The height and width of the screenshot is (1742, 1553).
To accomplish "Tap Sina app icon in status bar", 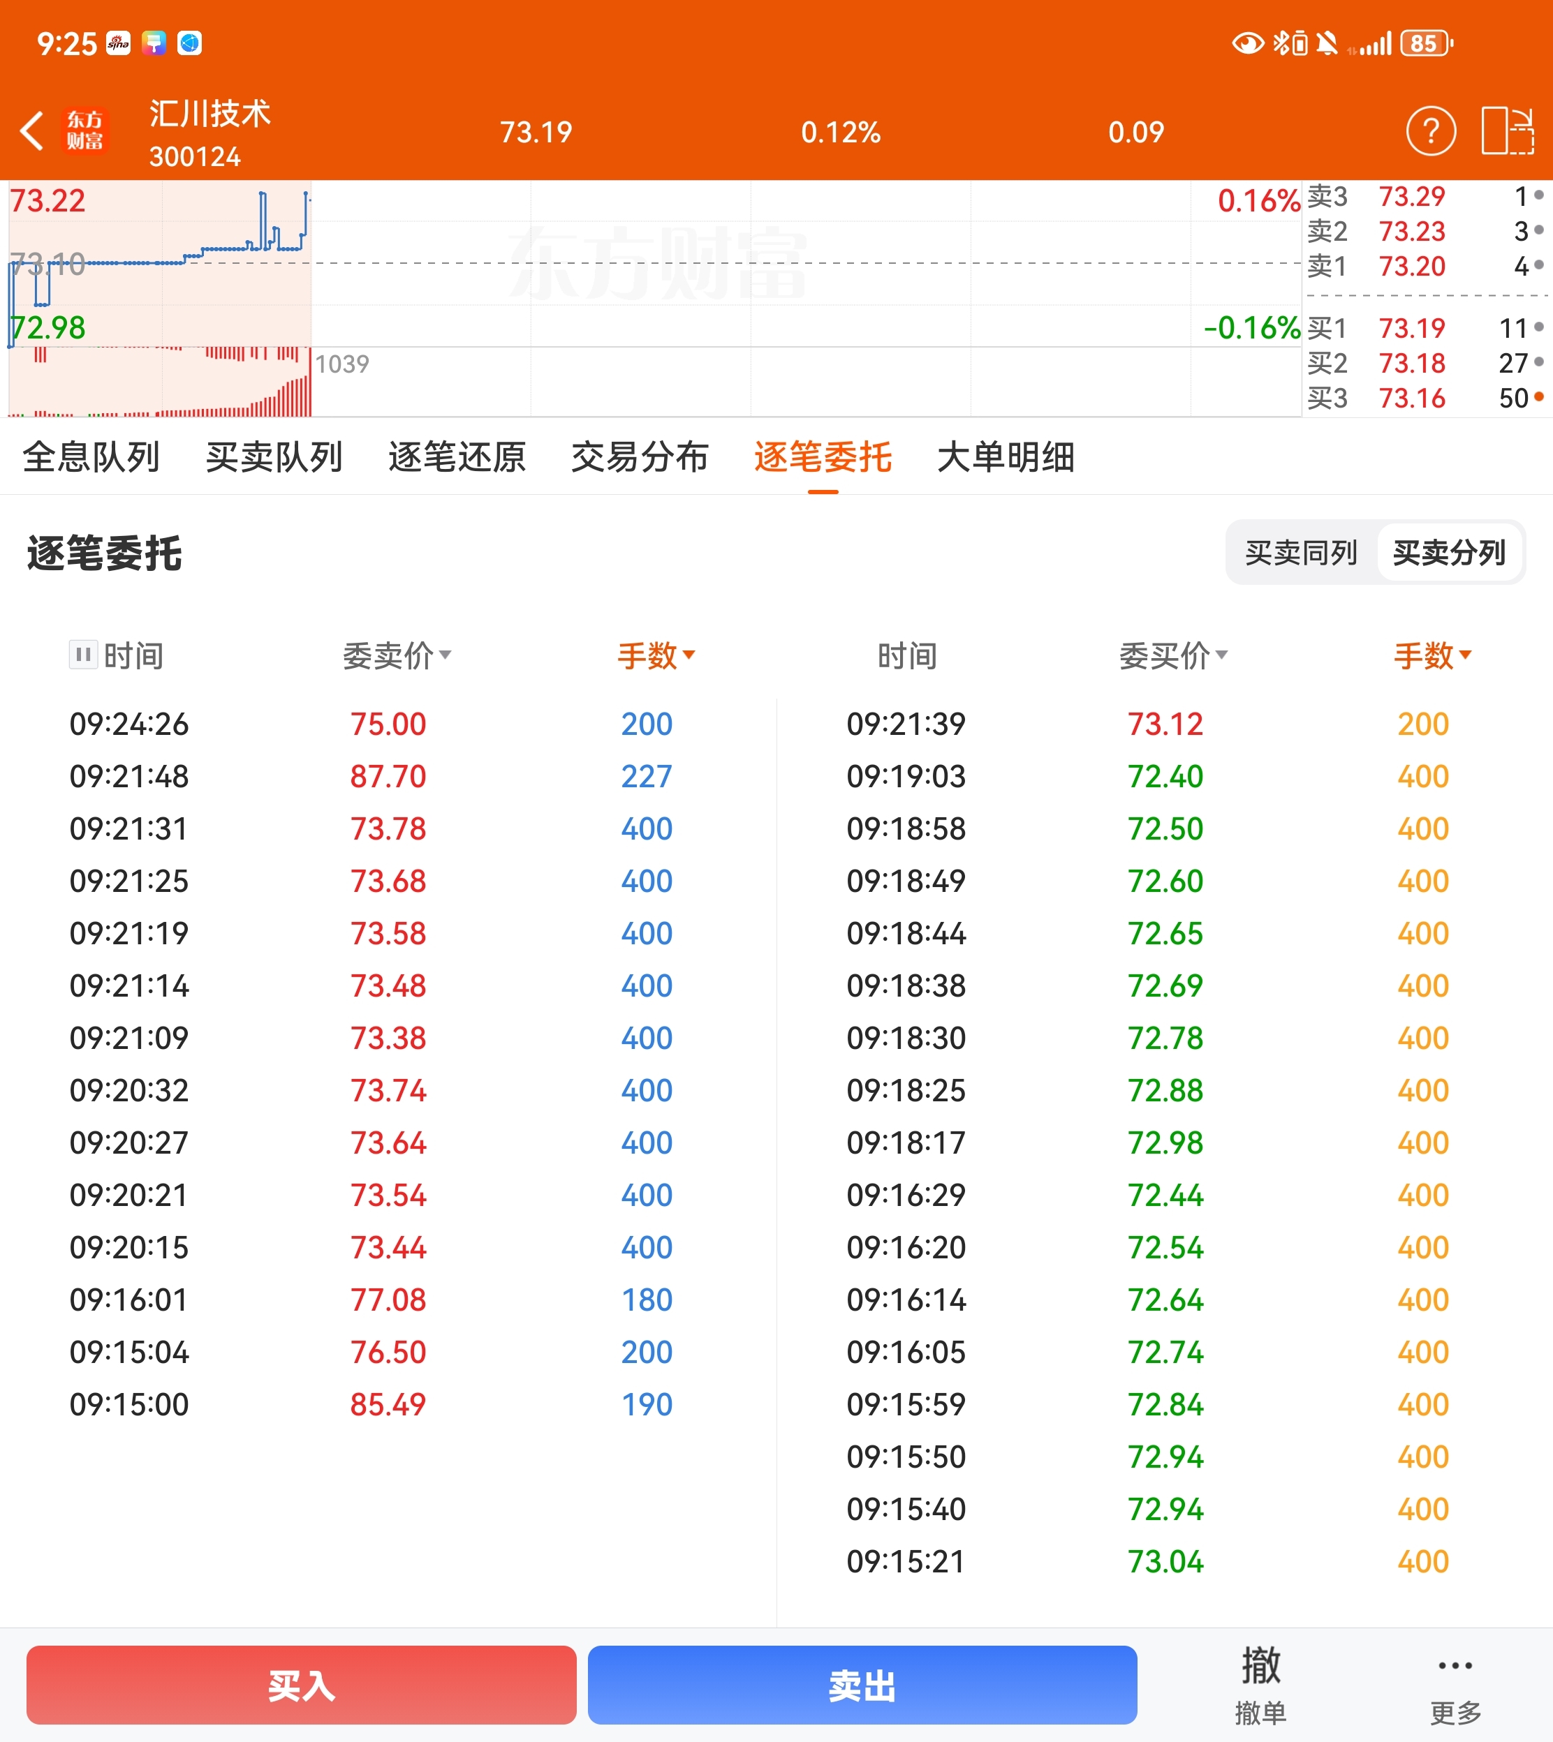I will pos(118,43).
